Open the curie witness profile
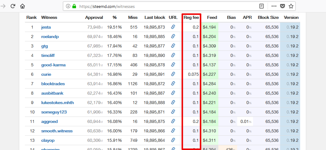Image resolution: width=326 pixels, height=150 pixels. pyautogui.click(x=46, y=74)
